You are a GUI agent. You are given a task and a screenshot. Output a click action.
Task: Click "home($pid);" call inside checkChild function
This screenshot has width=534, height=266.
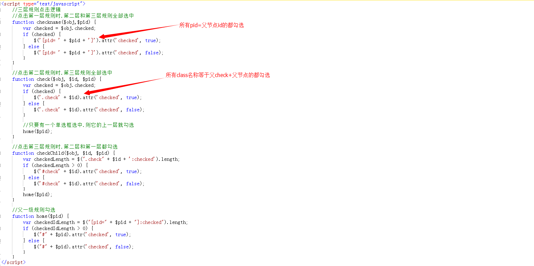[38, 194]
